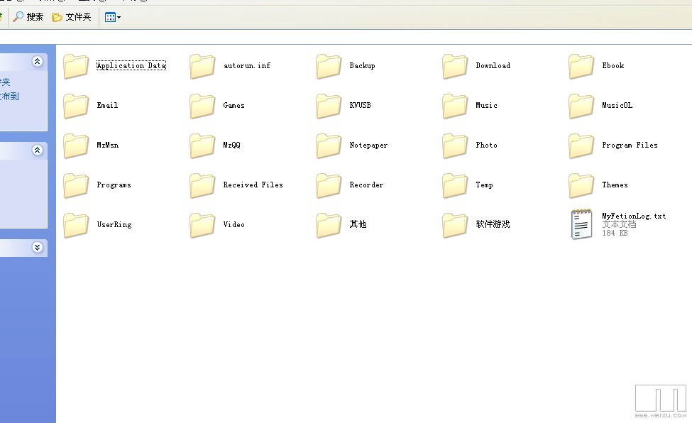This screenshot has height=423, width=692.
Task: Click the Backup folder icon
Action: (329, 66)
